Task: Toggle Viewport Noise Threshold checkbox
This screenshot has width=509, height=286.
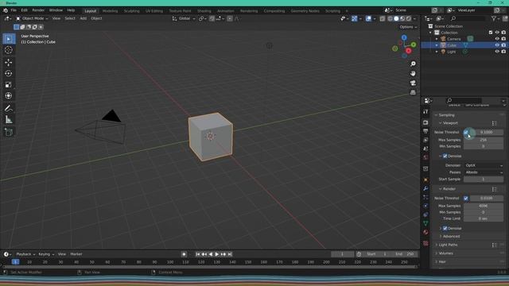Action: (x=466, y=133)
